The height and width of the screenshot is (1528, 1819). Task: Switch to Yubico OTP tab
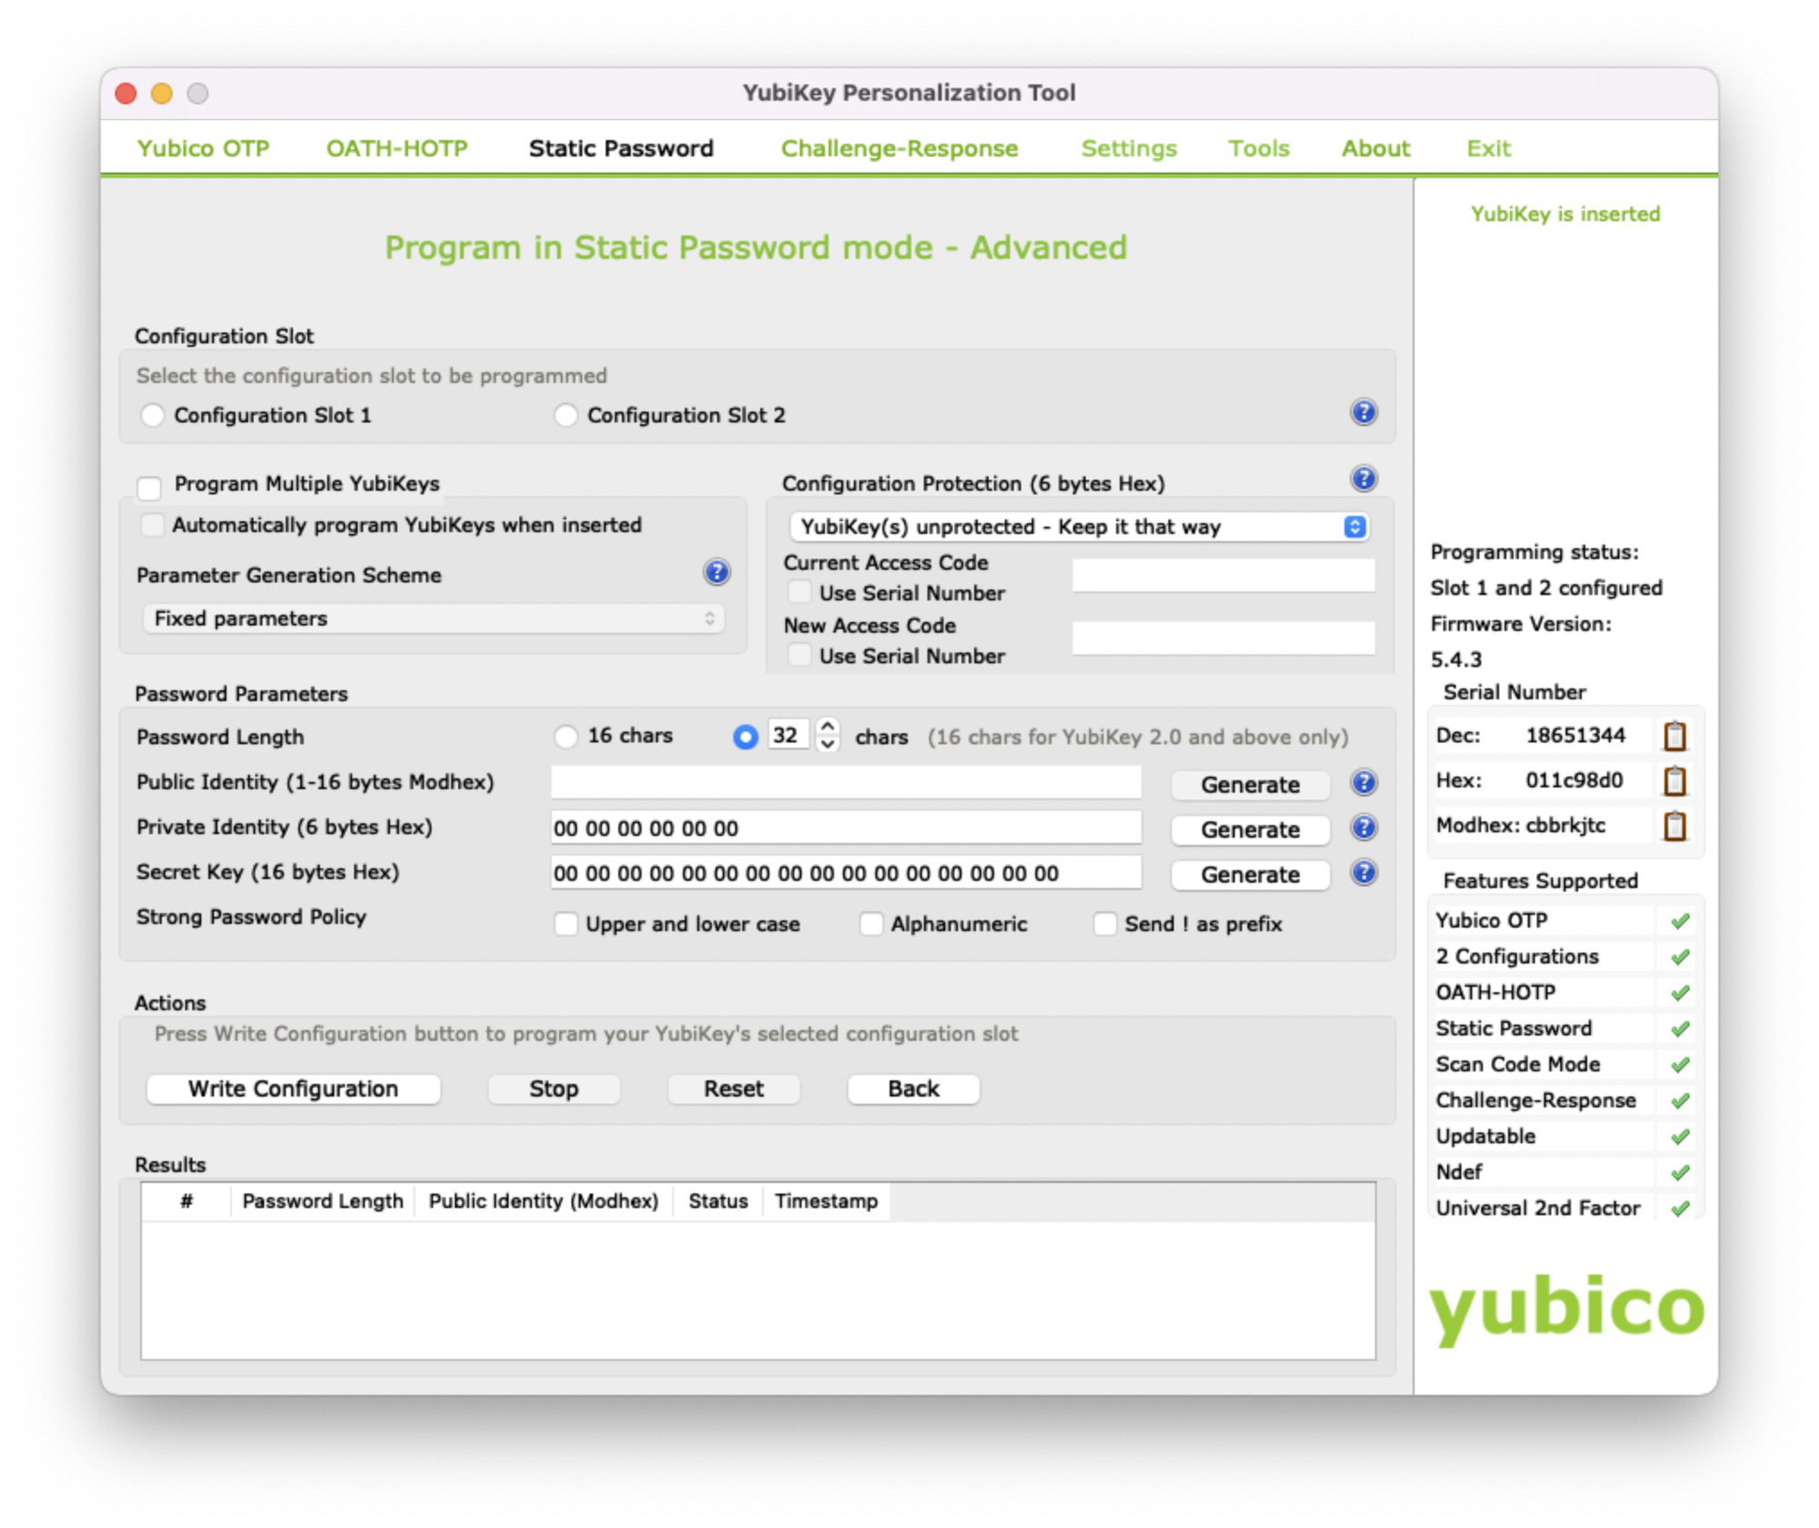204,148
